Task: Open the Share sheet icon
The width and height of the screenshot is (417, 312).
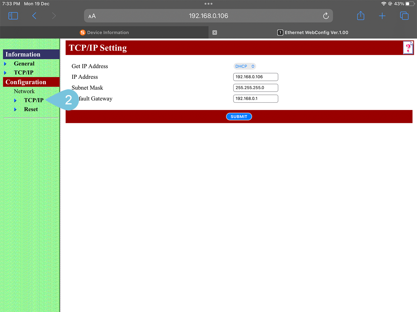Action: click(360, 16)
